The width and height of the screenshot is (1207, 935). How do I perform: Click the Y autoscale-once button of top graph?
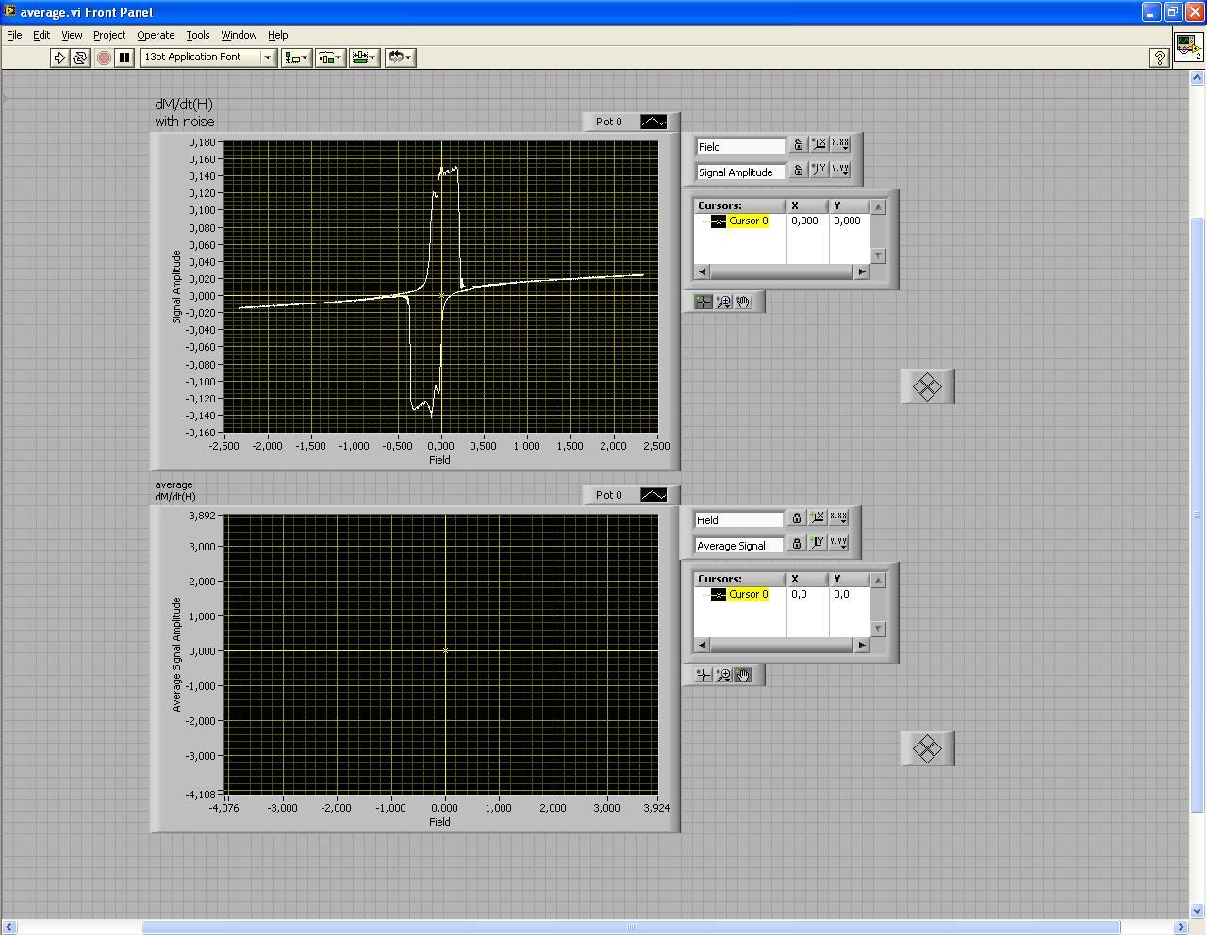[818, 171]
